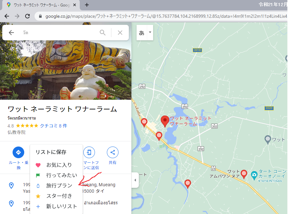This screenshot has width=288, height=214.
Task: Open the クチコミ 8 件 reviews link
Action: pyautogui.click(x=54, y=126)
